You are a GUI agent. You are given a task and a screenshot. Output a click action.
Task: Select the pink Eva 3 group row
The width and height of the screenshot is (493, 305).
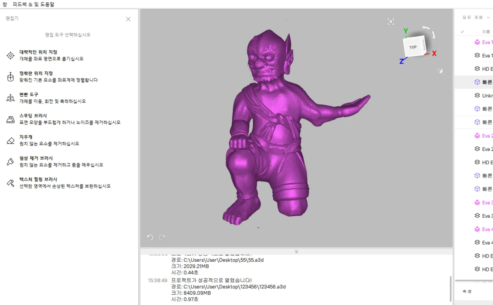(474, 203)
